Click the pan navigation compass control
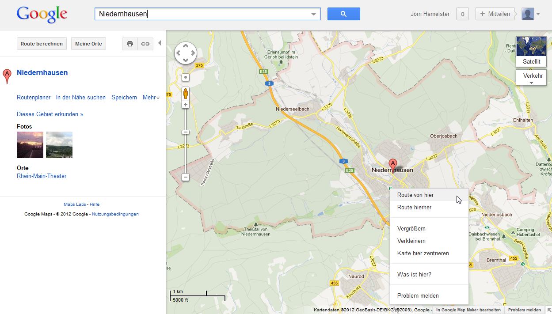The image size is (552, 314). point(186,53)
